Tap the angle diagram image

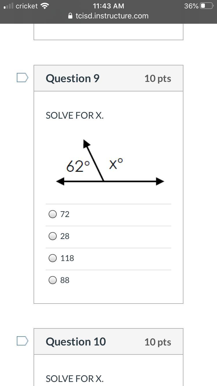(x=110, y=163)
